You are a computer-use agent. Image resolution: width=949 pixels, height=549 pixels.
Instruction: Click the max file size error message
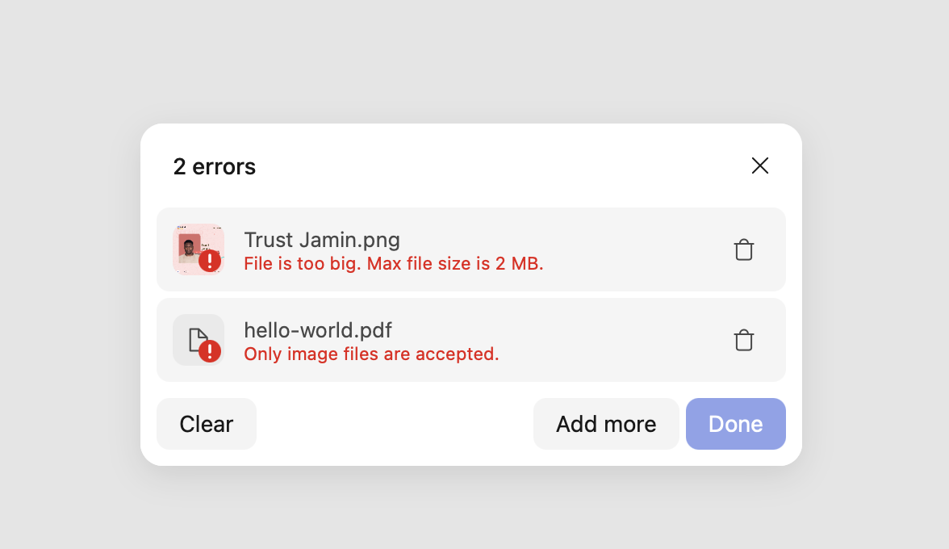(394, 264)
